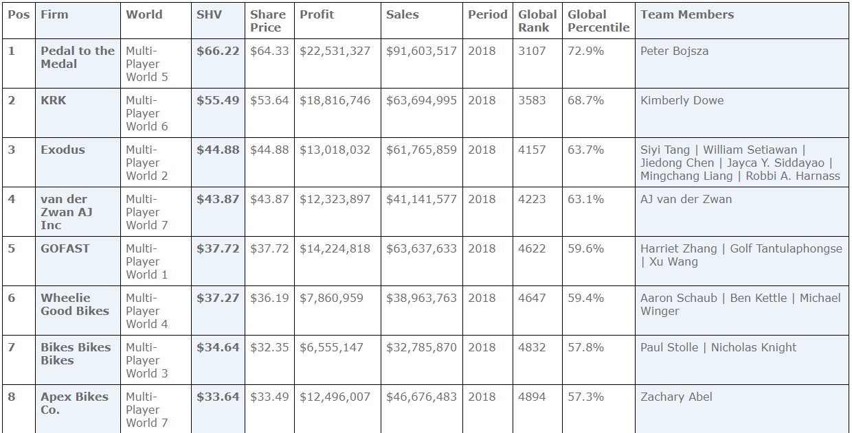The image size is (852, 433).
Task: Click the Firm column header
Action: pyautogui.click(x=54, y=14)
